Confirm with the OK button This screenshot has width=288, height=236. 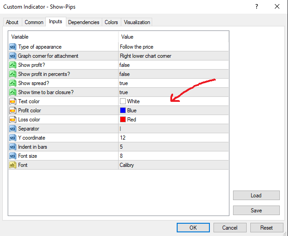[193, 228]
